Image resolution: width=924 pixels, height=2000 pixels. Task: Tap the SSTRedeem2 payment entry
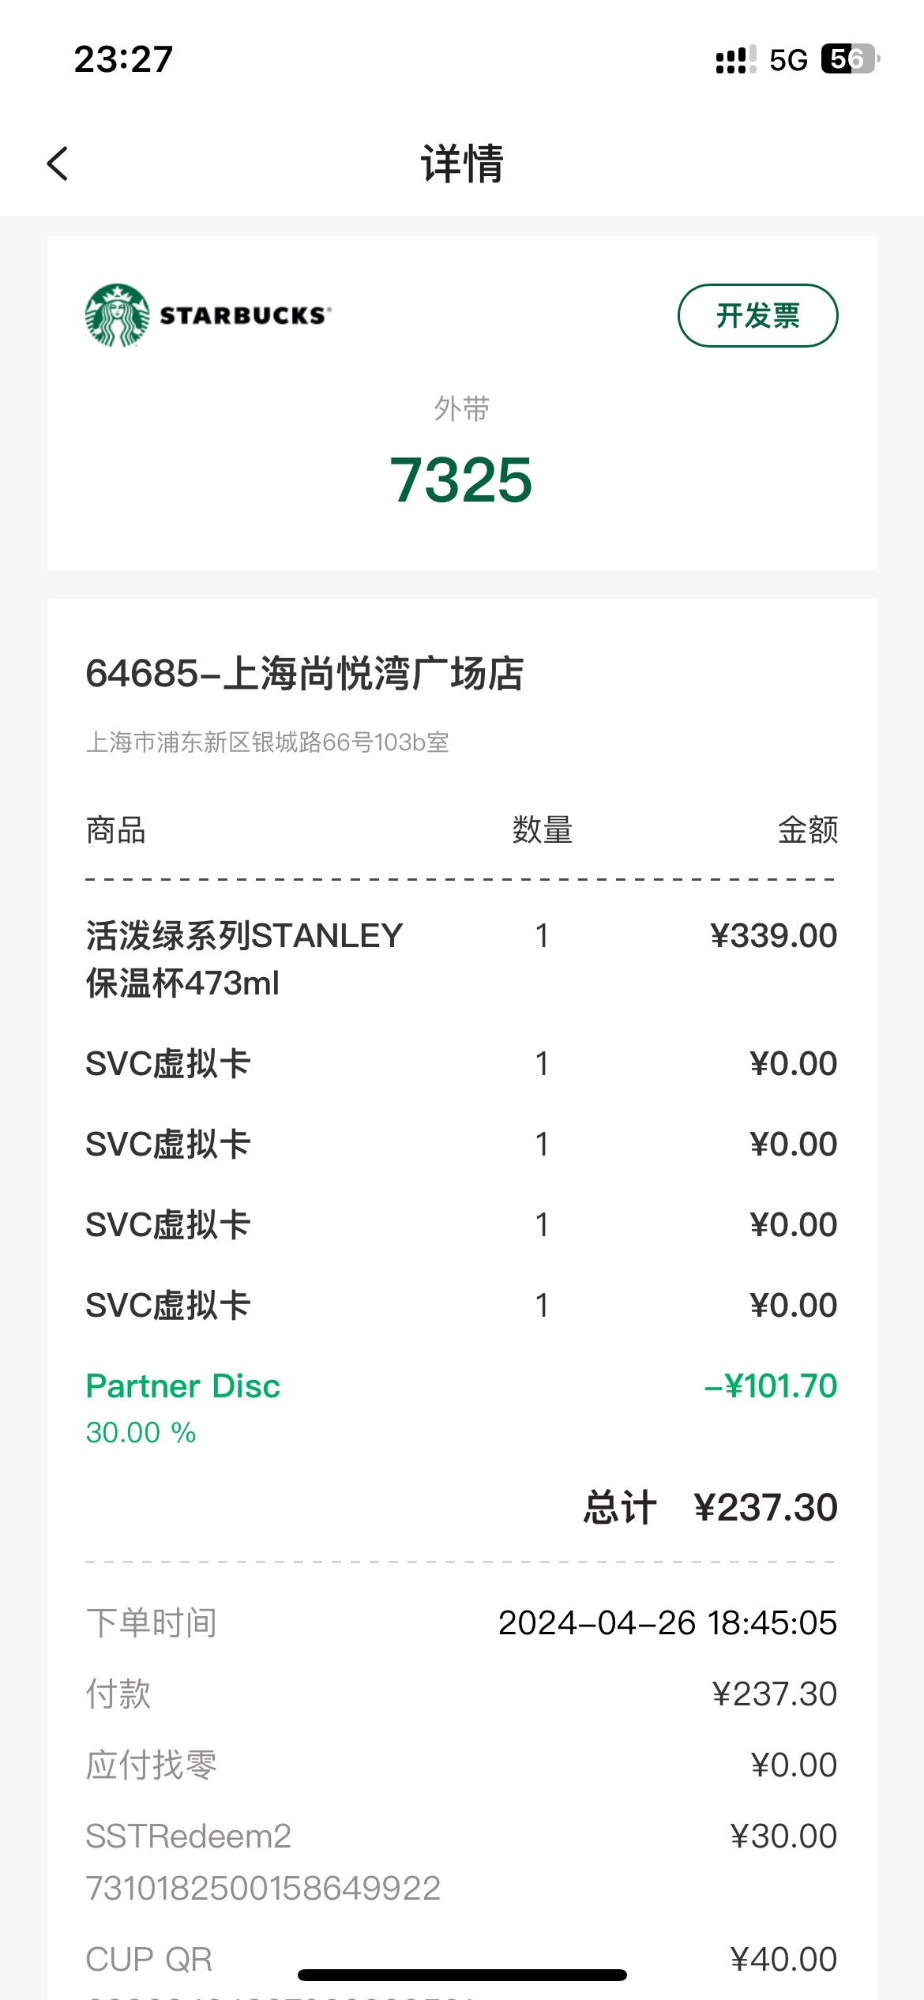(x=461, y=1861)
